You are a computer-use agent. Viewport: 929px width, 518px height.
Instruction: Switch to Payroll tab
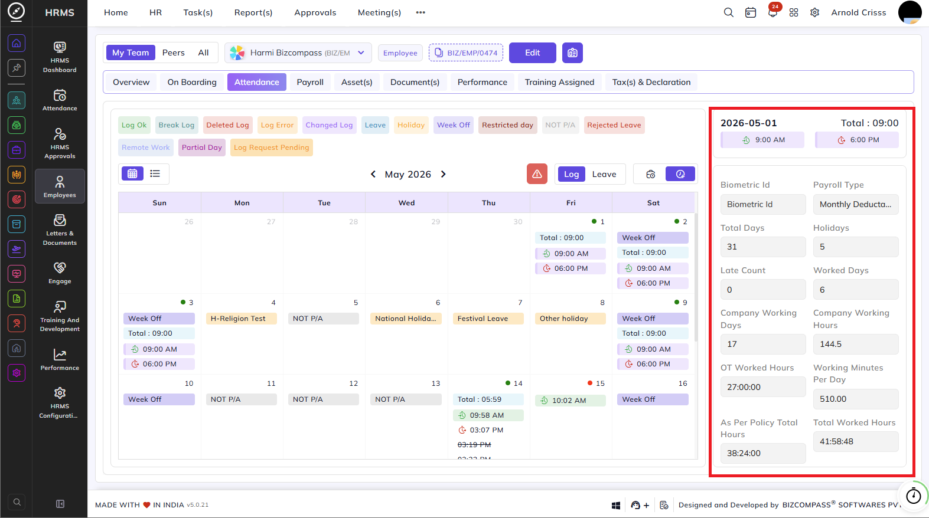[x=310, y=82]
